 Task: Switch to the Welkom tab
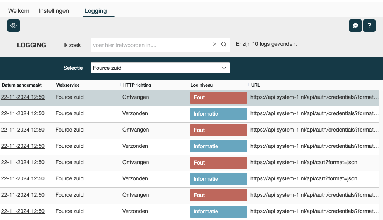coord(19,11)
